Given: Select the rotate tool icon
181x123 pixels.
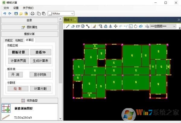Looking at the screenshot, I should 136,26.
